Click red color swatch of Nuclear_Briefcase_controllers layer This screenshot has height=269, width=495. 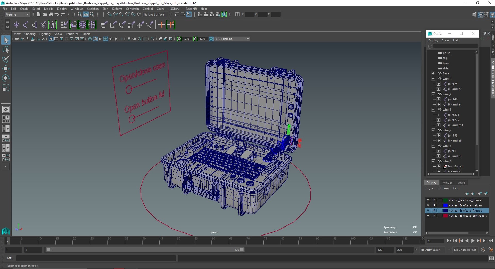click(x=445, y=216)
